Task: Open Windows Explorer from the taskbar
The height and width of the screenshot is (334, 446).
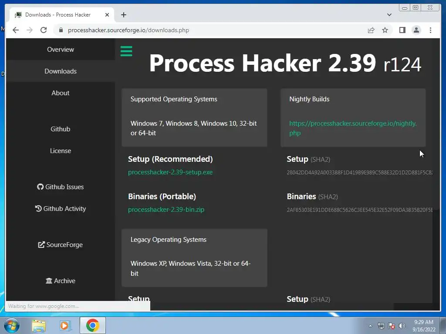Action: tap(39, 325)
